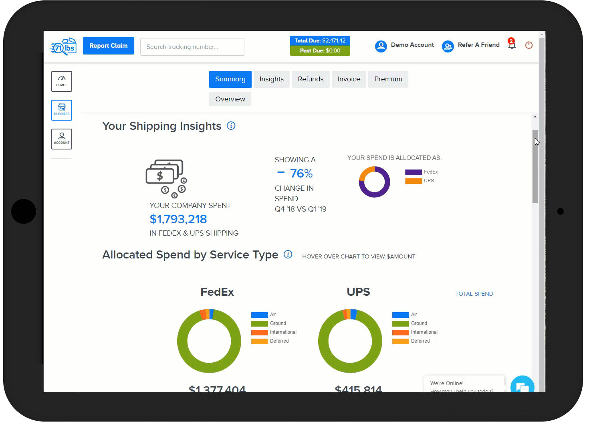Switch to the Premium tab
589x442 pixels.
pyautogui.click(x=388, y=79)
